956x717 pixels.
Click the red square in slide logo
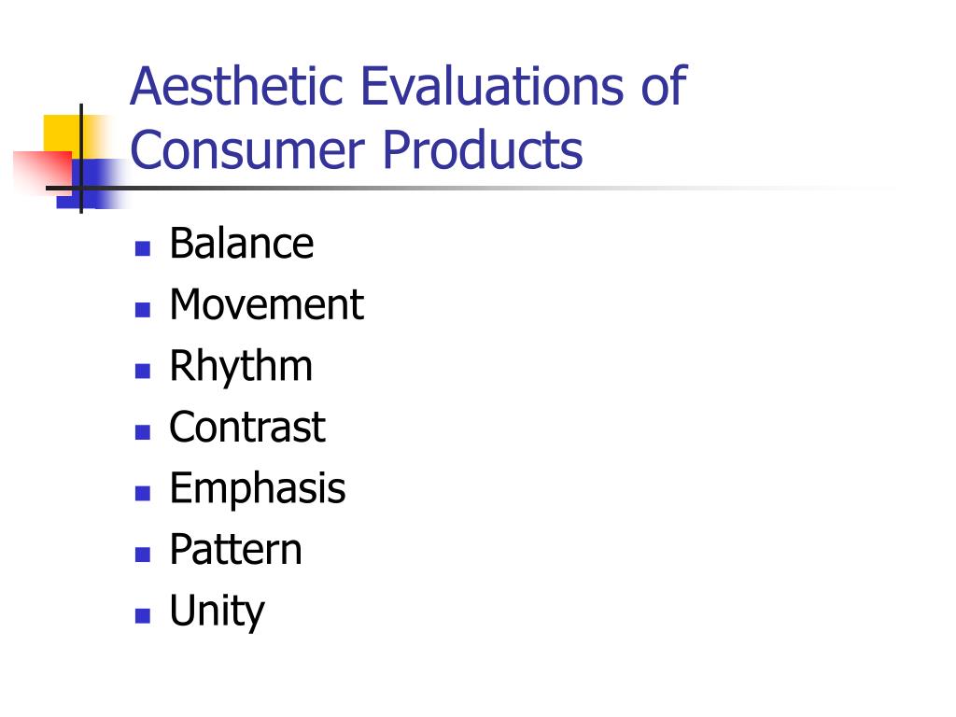pyautogui.click(x=43, y=172)
